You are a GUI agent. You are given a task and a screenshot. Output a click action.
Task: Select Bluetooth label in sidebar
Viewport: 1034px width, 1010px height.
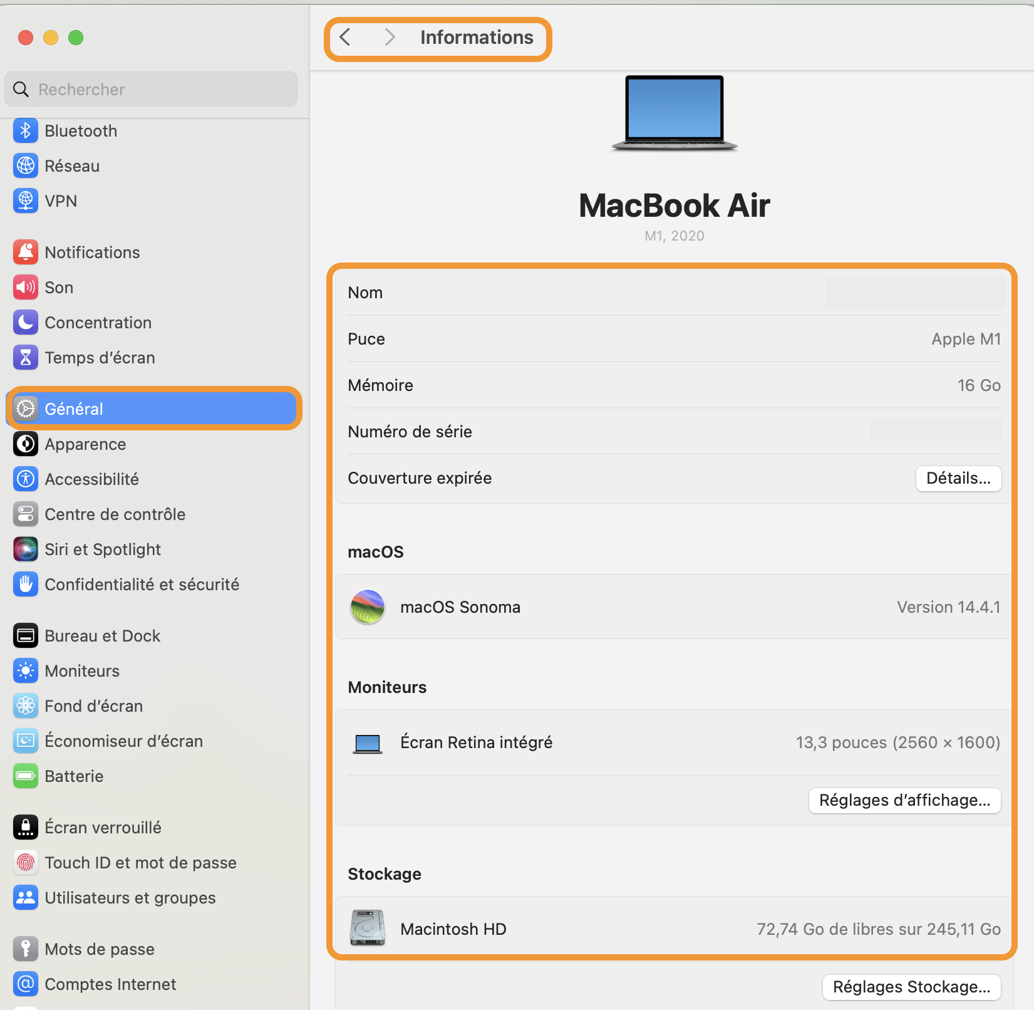point(81,130)
